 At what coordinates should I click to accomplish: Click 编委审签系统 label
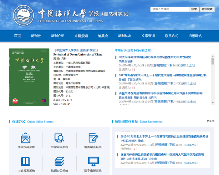point(93,147)
